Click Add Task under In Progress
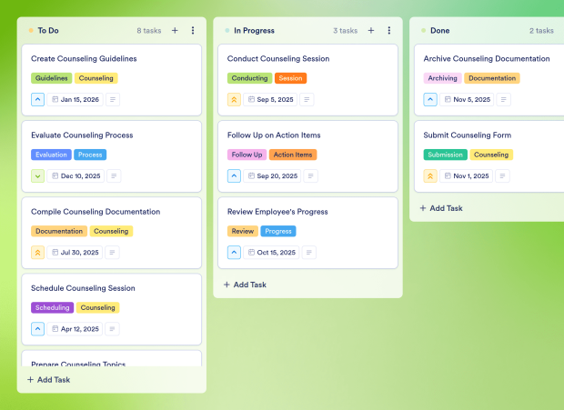 (x=245, y=285)
